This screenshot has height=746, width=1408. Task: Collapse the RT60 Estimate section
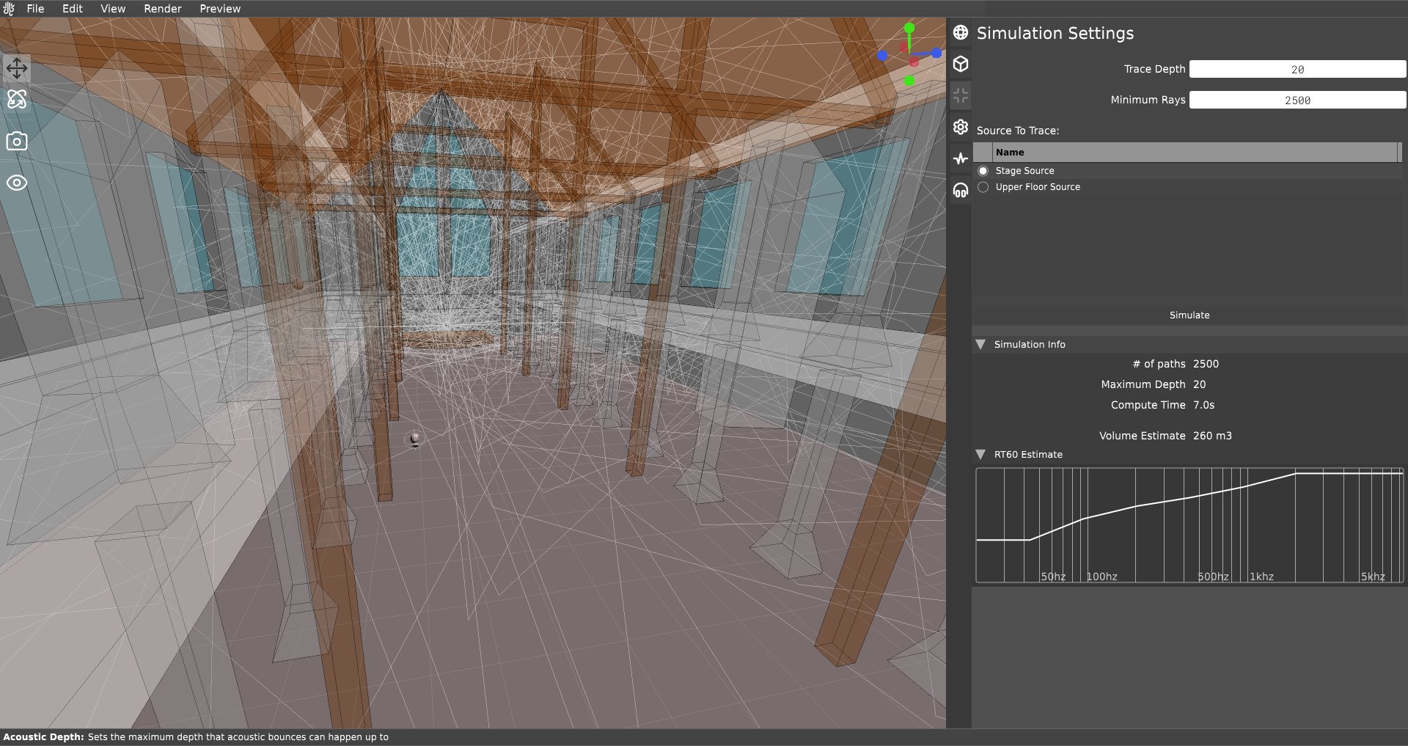[980, 454]
